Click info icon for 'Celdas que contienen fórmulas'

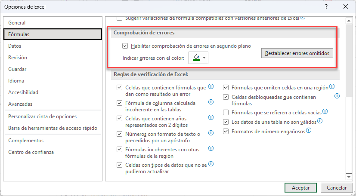(211, 86)
